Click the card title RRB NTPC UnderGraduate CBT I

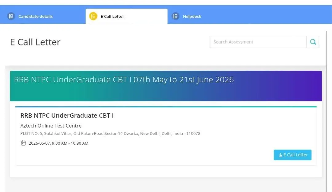pos(67,116)
